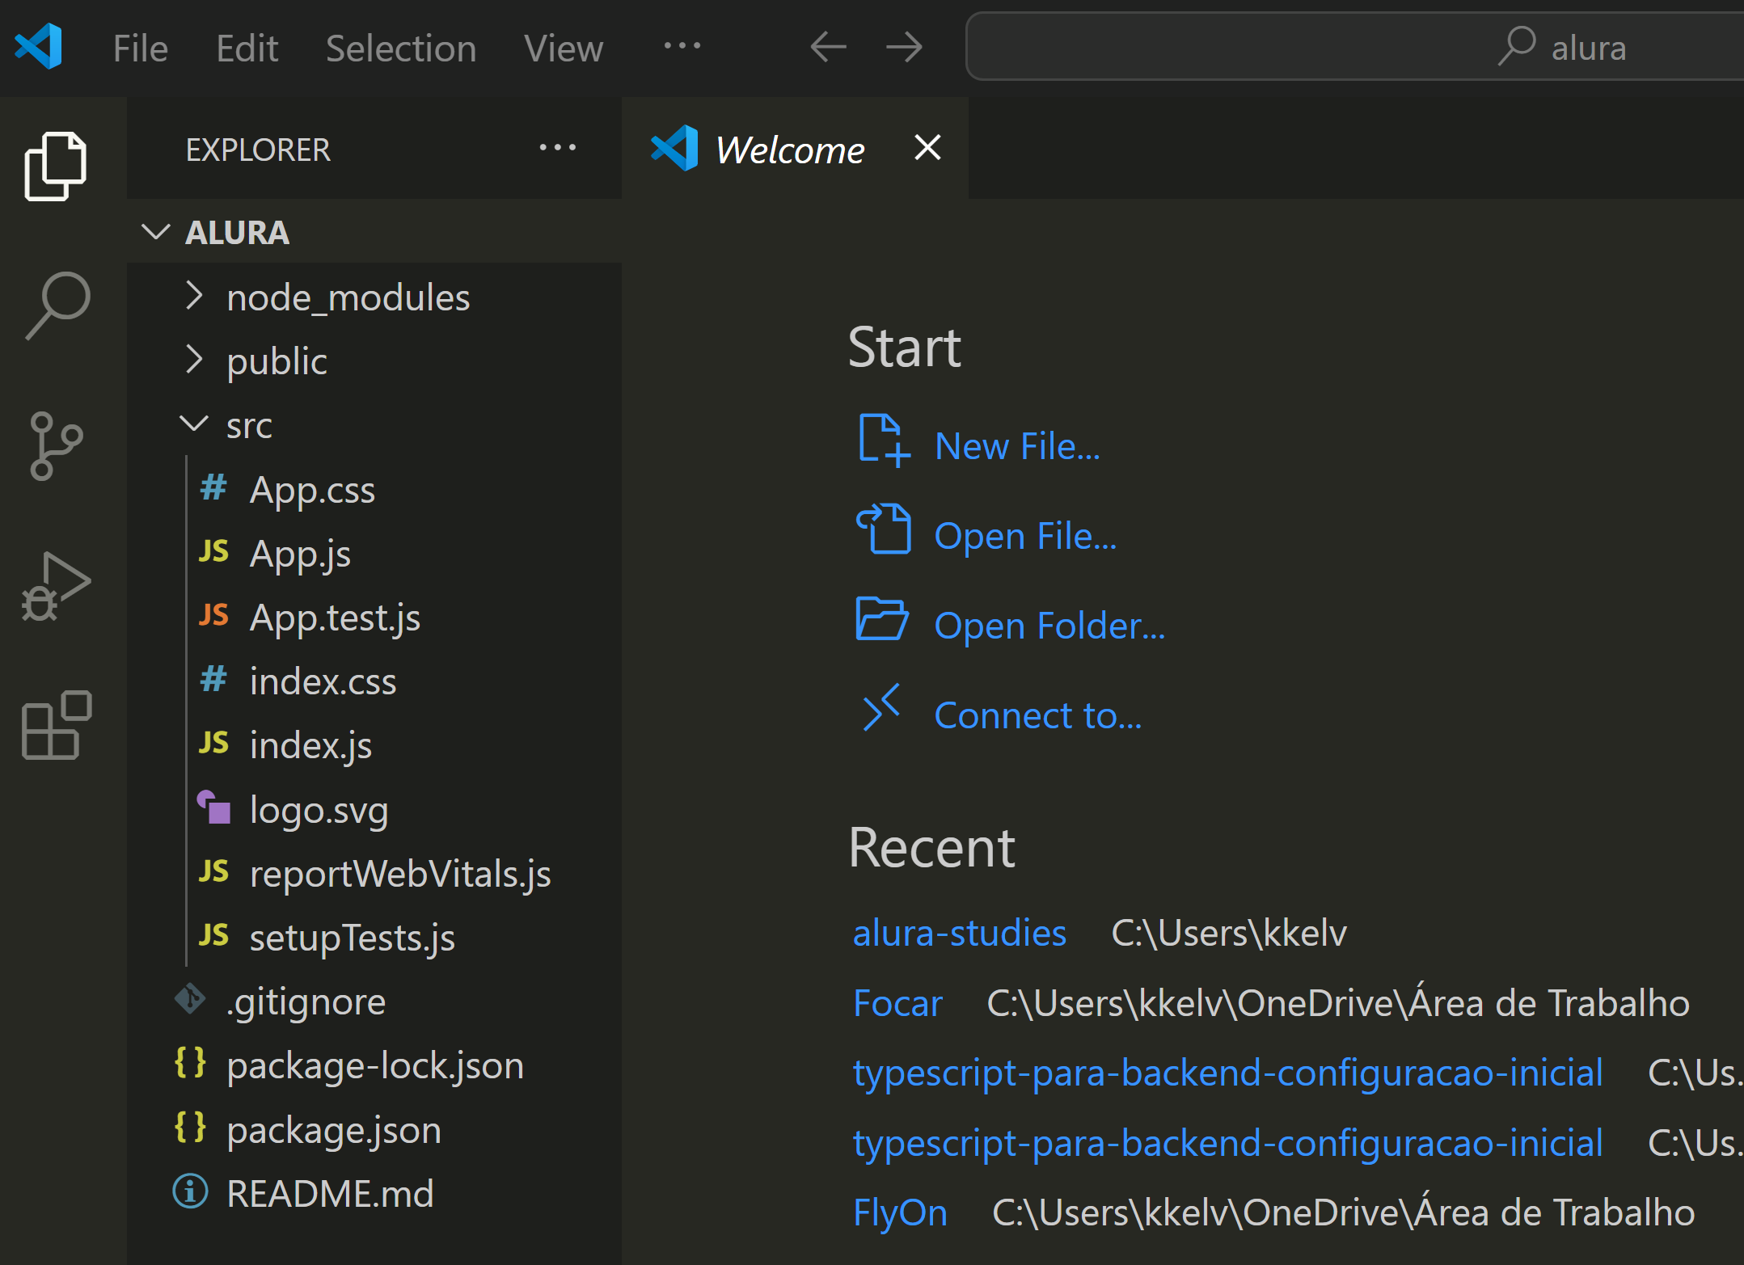Click the JS icon beside App.js
The image size is (1744, 1265).
click(x=213, y=551)
